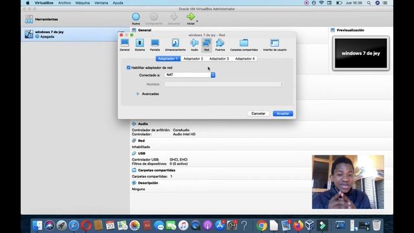Switch to the Adaptador 4 tab
The width and height of the screenshot is (414, 233).
click(x=245, y=59)
